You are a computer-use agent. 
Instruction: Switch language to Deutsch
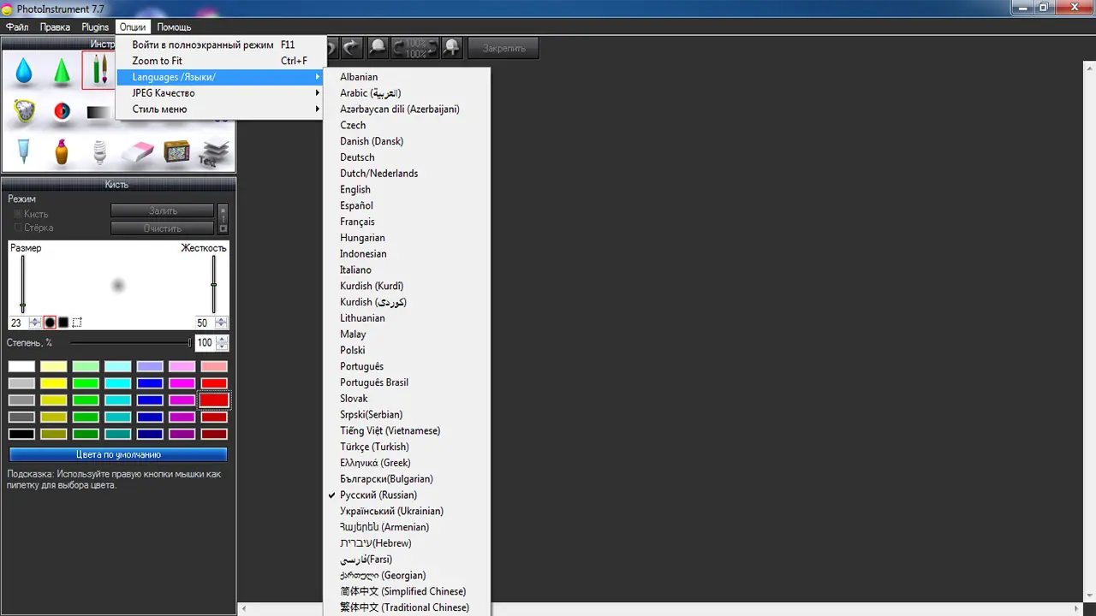[407, 157]
